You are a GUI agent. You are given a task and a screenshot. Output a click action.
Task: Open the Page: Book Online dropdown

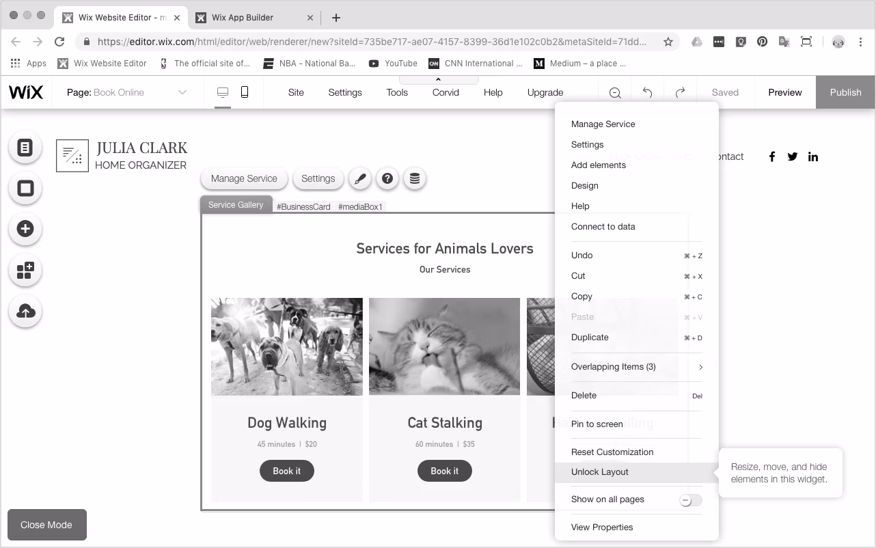pos(127,92)
